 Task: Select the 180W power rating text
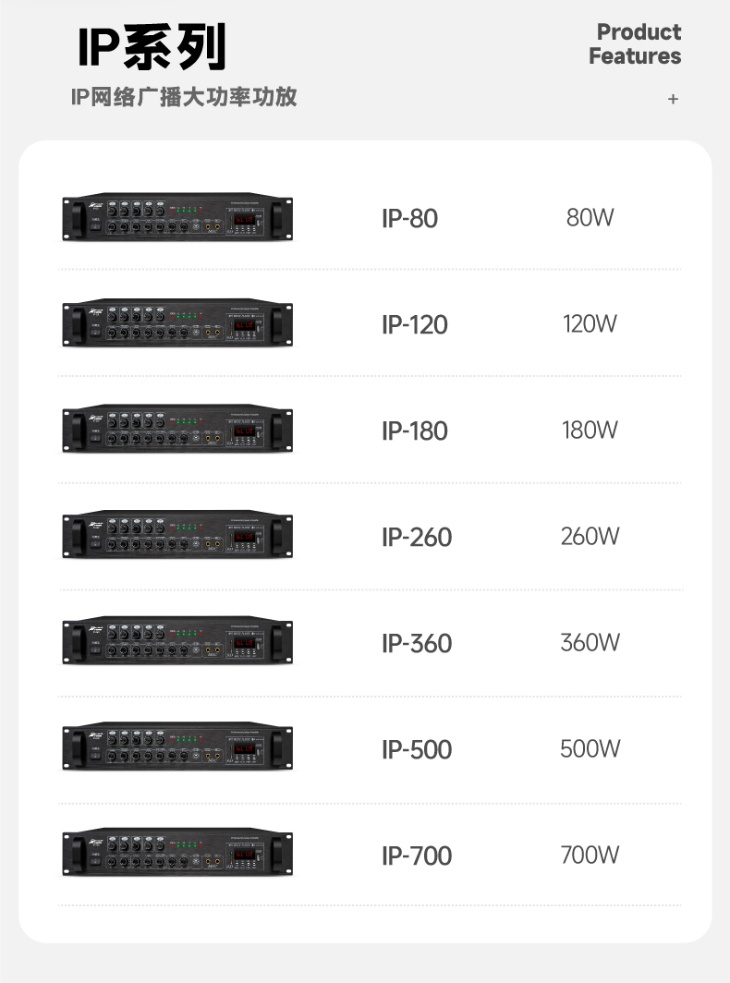[590, 431]
